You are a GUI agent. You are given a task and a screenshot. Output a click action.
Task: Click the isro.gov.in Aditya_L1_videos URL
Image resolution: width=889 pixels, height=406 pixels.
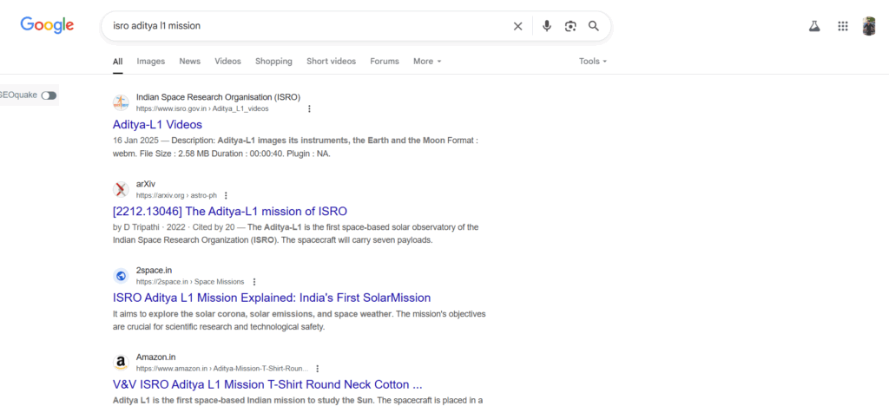pos(202,108)
